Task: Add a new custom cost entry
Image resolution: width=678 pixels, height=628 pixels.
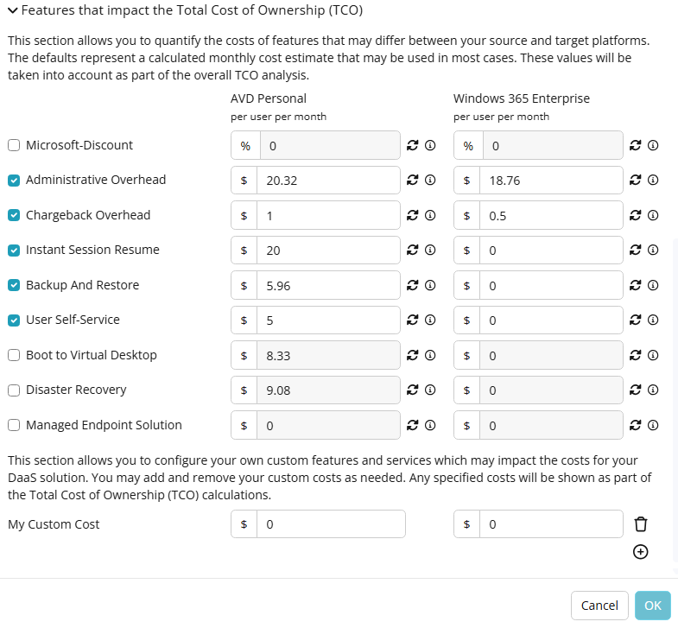Action: (640, 552)
